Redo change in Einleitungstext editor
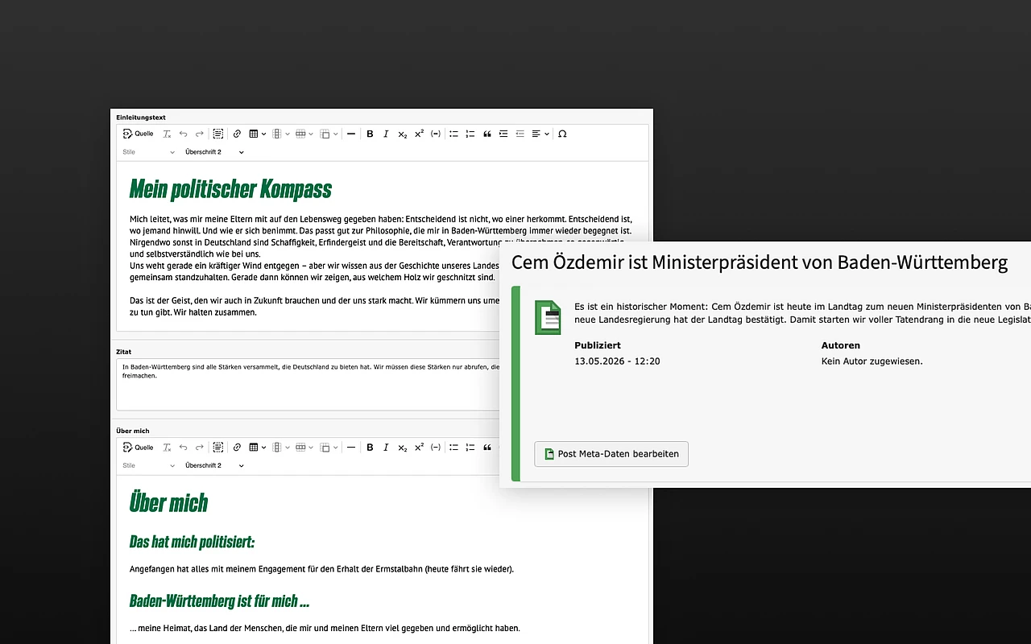The width and height of the screenshot is (1031, 644). [200, 134]
